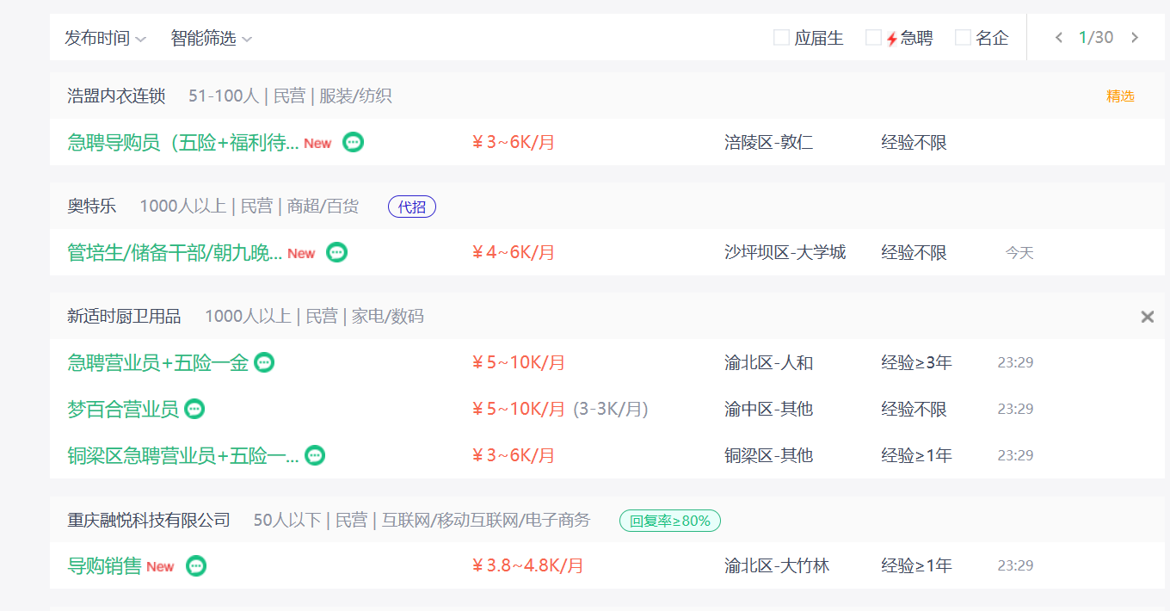
Task: Open chat icon beside 急聘导购员 listing
Action: 353,143
